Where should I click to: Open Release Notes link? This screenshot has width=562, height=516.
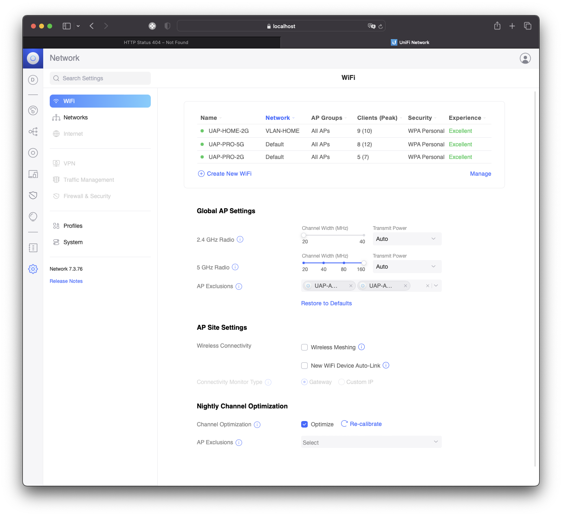click(x=66, y=281)
